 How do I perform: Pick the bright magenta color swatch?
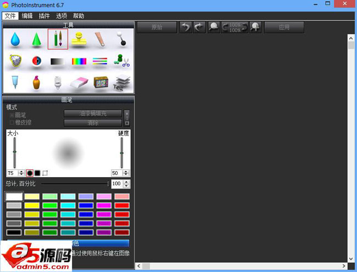pos(104,206)
